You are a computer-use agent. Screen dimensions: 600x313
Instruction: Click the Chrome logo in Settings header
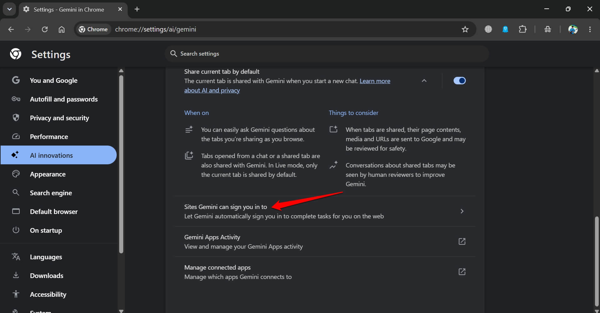pos(16,54)
